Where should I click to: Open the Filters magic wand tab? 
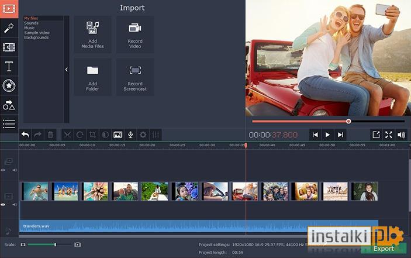(x=9, y=28)
